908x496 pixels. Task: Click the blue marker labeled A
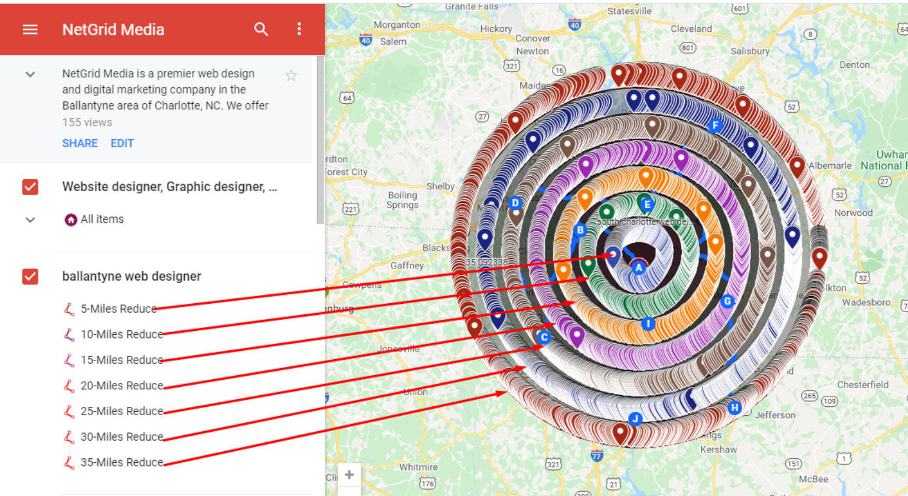click(638, 268)
